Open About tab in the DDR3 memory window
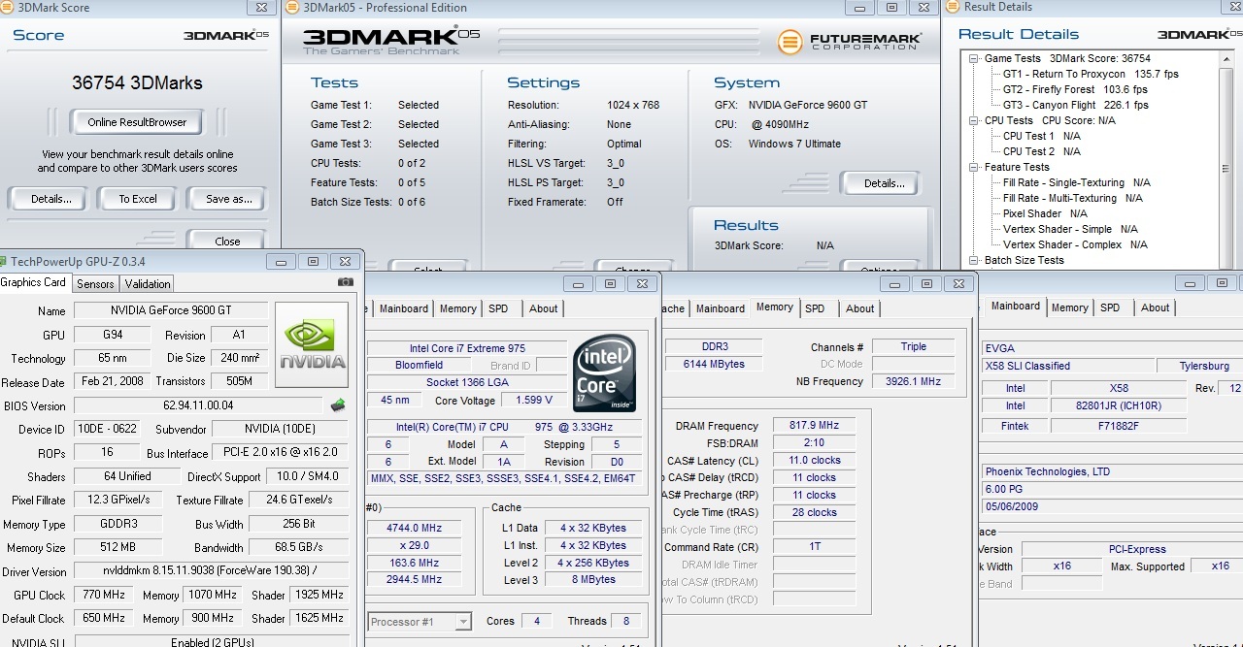Viewport: 1243px width, 647px height. pos(859,308)
